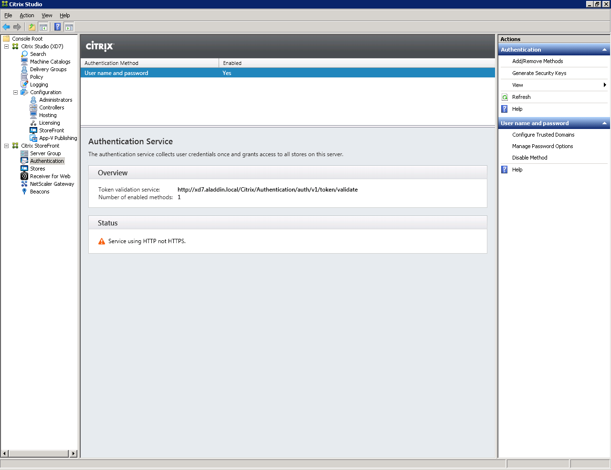
Task: Select User name and password method row
Action: (288, 73)
